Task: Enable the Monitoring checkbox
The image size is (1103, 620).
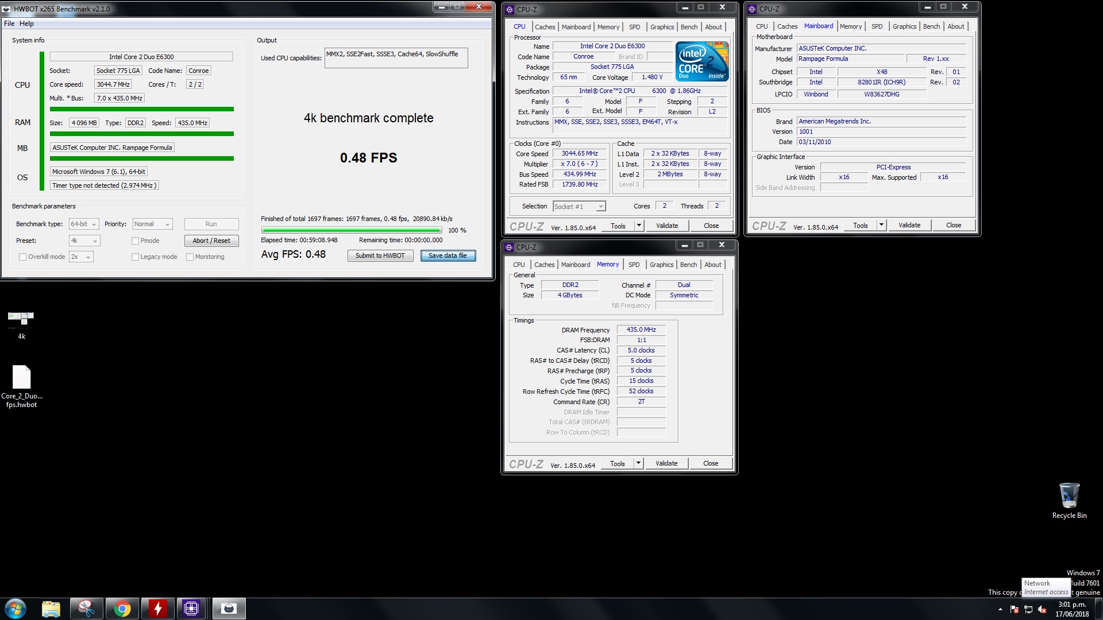Action: pos(190,257)
